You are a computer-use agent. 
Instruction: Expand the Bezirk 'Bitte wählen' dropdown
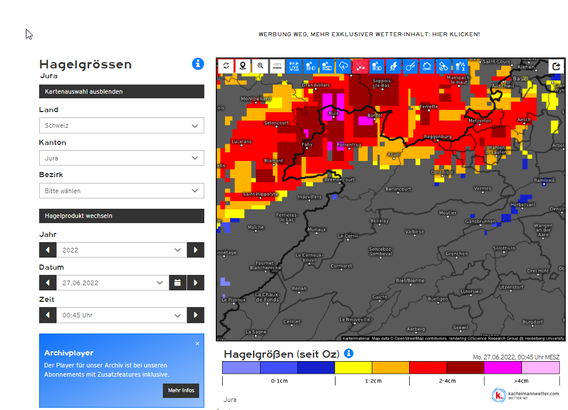pyautogui.click(x=121, y=191)
